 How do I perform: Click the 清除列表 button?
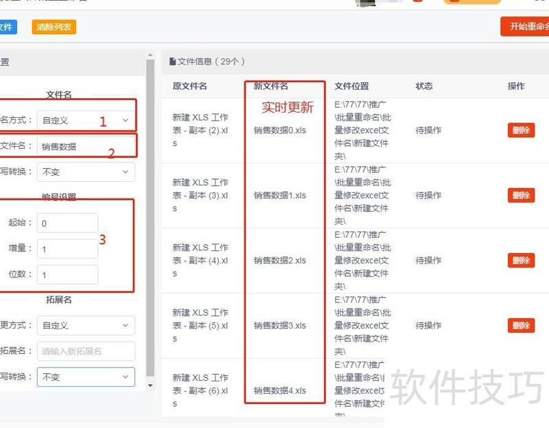click(x=54, y=27)
